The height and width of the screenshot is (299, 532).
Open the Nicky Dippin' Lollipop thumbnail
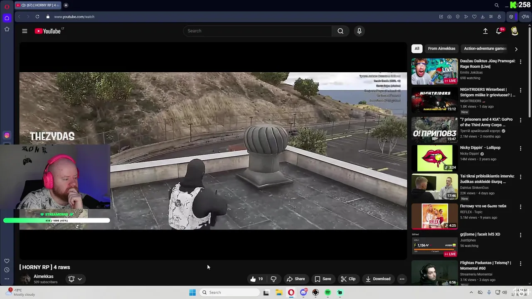point(434,158)
